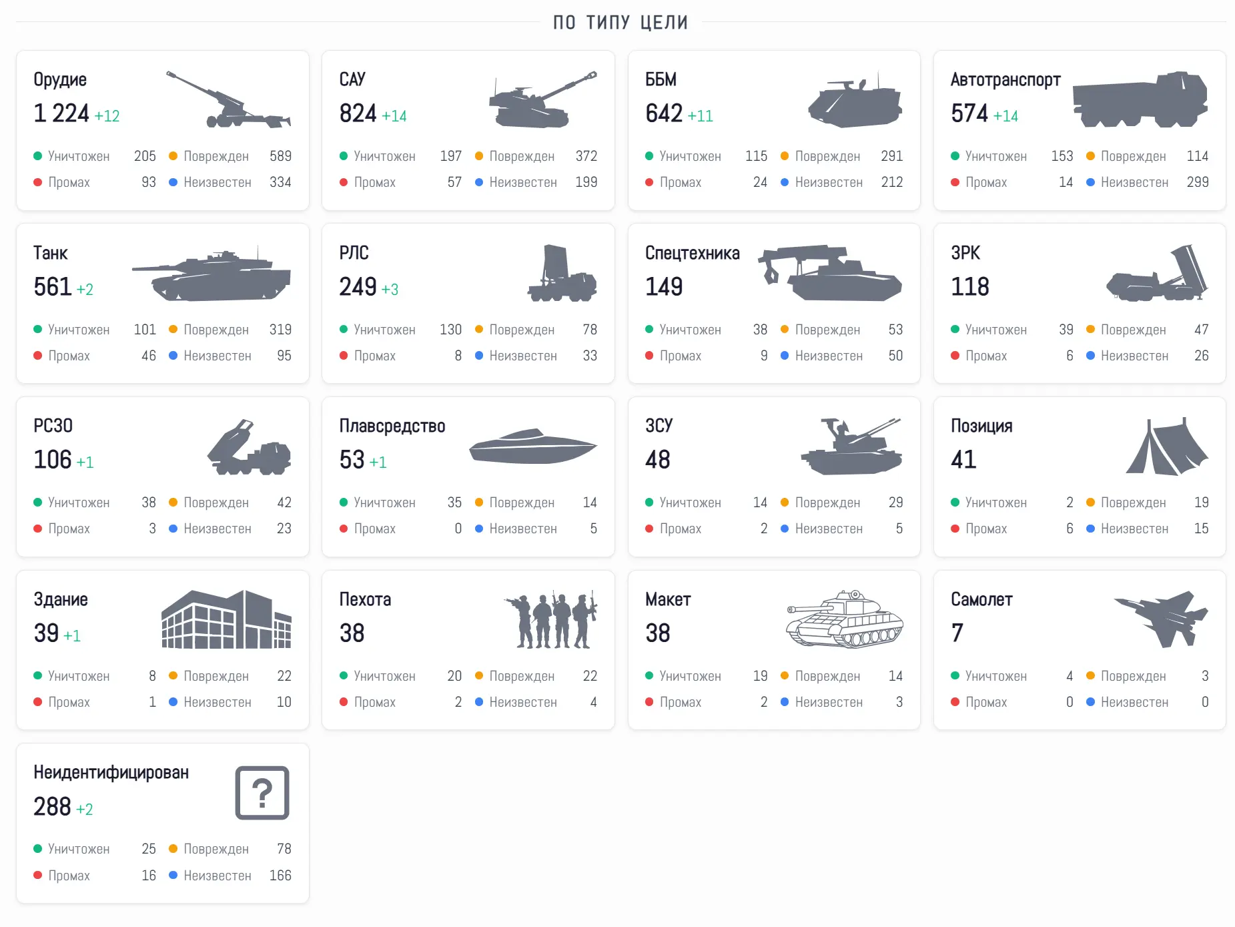Viewport: 1235px width, 927px height.
Task: Click the rocket launcher icon in РСЗО card
Action: 249,446
